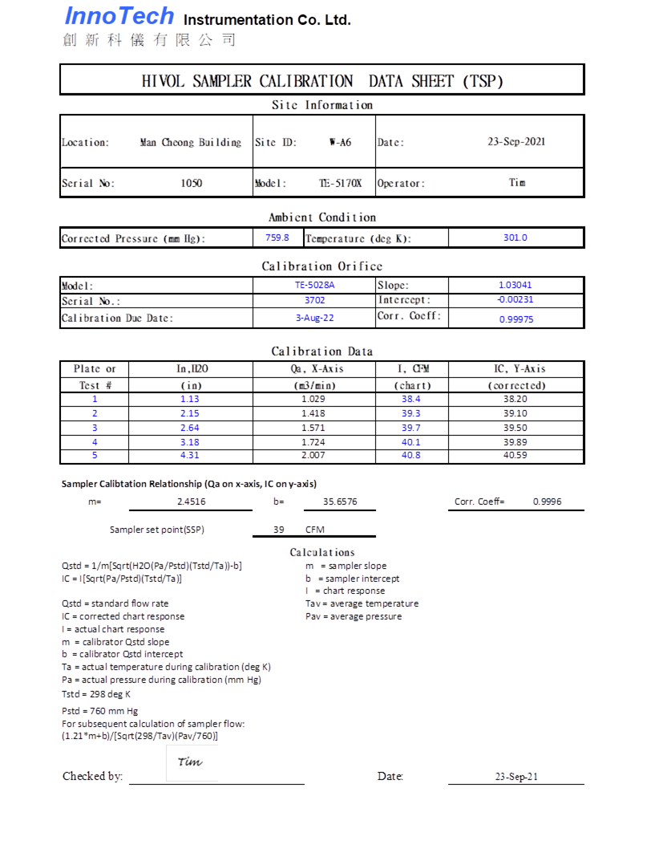Select the corrected pressure value 759.8
Image resolution: width=651 pixels, height=845 pixels.
click(277, 238)
